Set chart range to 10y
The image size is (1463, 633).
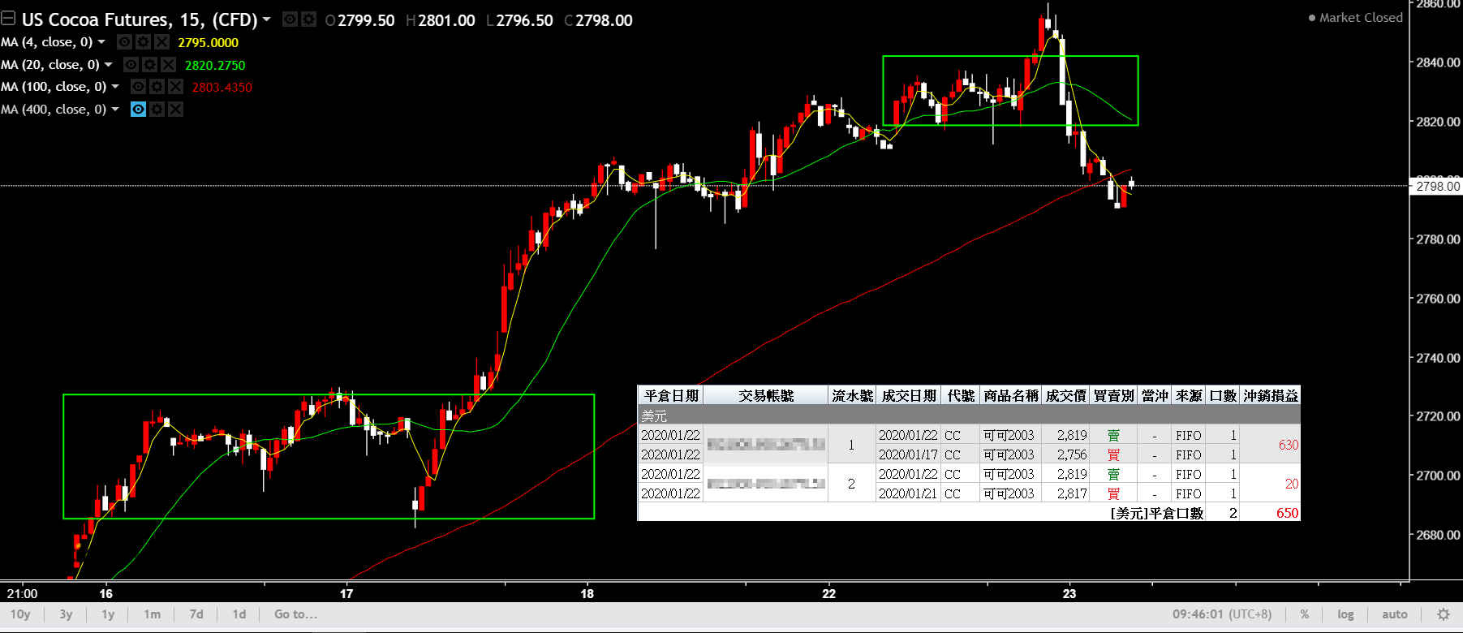click(20, 614)
